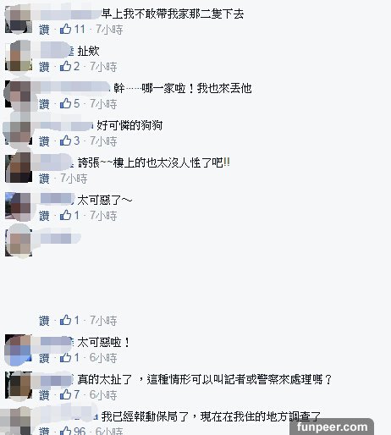Click the funpeer.com watermark

click(x=332, y=427)
